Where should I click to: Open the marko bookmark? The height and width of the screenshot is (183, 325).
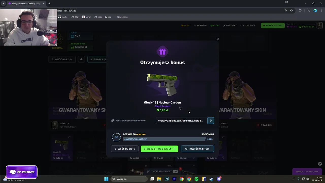click(x=63, y=17)
